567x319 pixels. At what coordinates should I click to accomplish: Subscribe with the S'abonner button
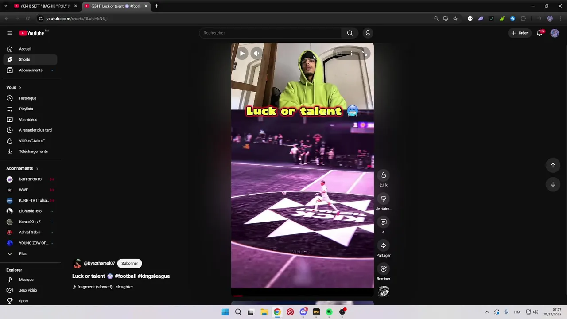tap(130, 263)
